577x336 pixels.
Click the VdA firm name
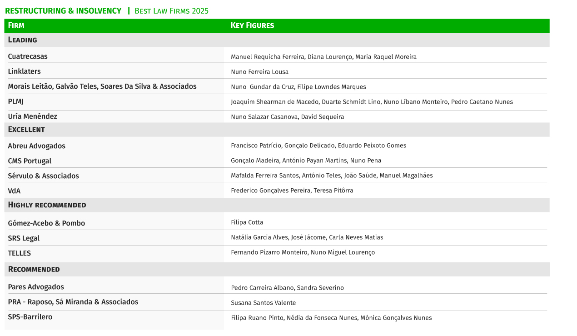click(x=14, y=191)
